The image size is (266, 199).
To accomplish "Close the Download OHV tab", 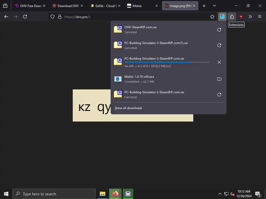I will (x=82, y=6).
